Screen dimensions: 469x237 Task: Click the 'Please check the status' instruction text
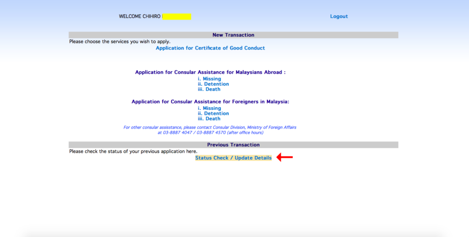133,151
